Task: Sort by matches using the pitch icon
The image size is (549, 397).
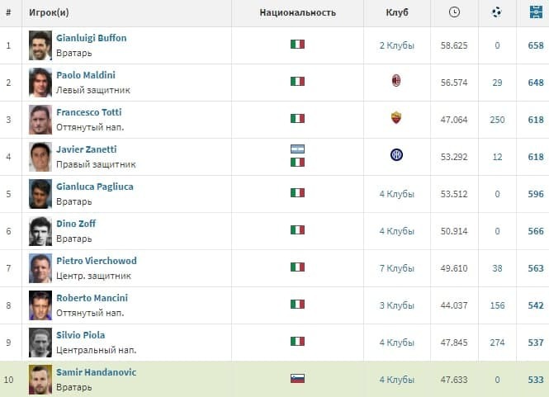Action: click(x=536, y=12)
